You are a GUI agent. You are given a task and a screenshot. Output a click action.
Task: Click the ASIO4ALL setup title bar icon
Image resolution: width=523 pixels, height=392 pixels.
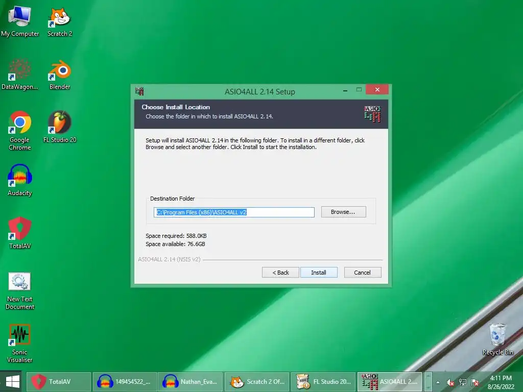pyautogui.click(x=139, y=91)
